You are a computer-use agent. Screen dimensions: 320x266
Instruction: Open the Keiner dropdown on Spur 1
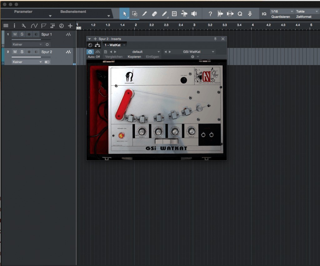click(27, 44)
